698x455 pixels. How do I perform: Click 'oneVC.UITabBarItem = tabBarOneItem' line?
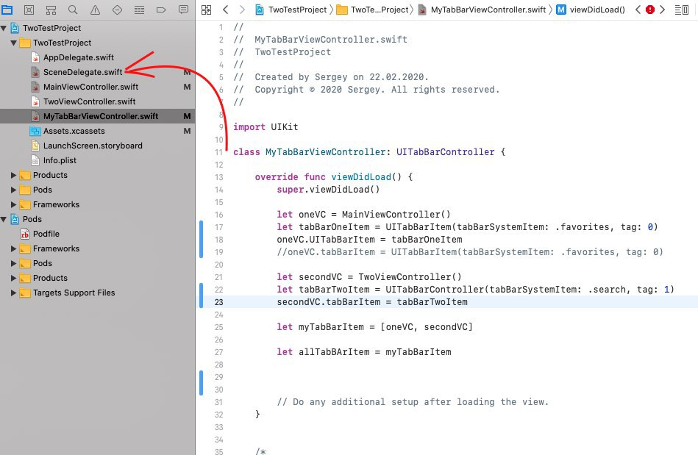coord(369,240)
